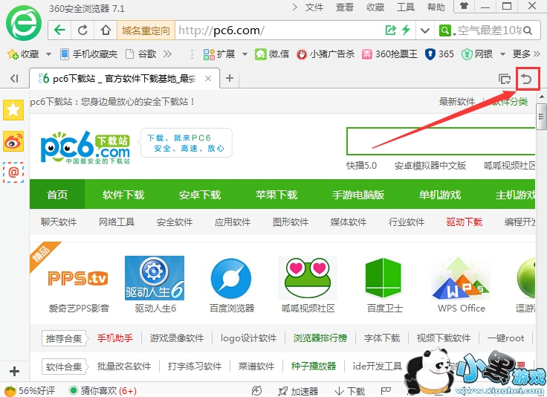Image resolution: width=547 pixels, height=397 pixels.
Task: Go to the home page icon
Action: tap(106, 30)
